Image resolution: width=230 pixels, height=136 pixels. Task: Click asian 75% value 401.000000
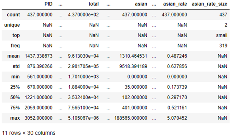point(135,108)
